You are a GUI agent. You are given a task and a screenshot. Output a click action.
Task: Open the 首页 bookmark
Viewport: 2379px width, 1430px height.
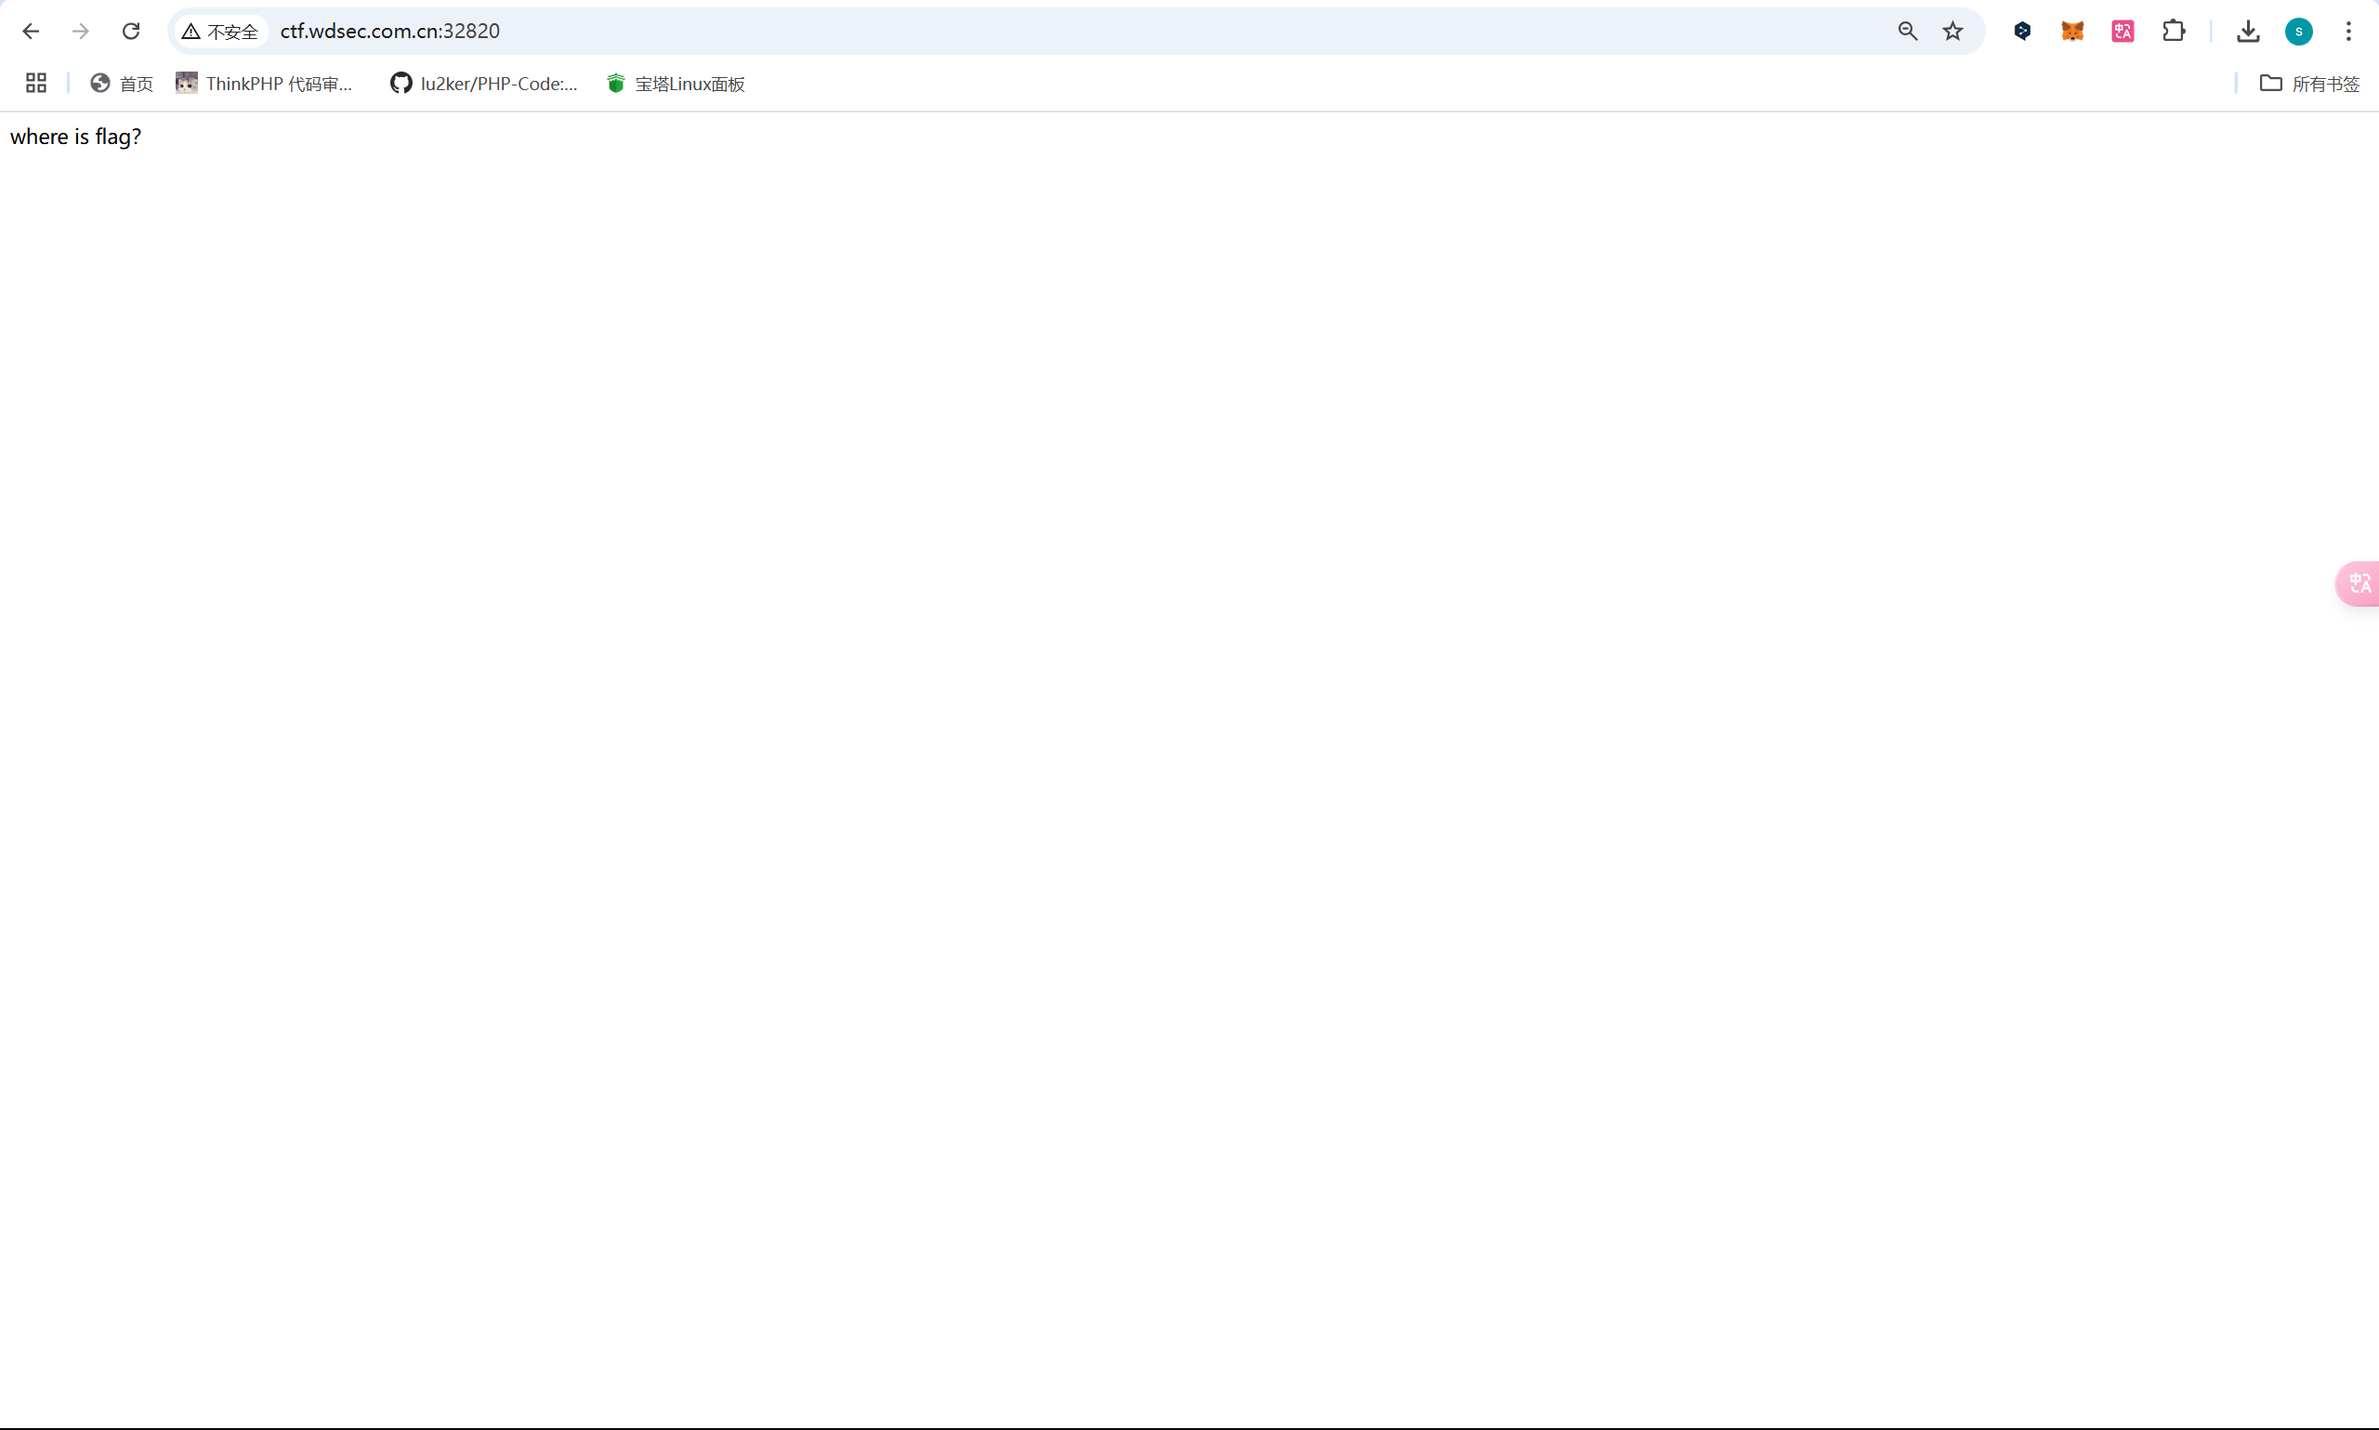pos(122,84)
